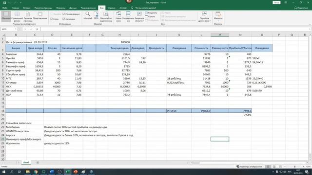Image resolution: width=312 pixels, height=175 pixels.
Task: Add a new sheet with plus button
Action: click(38, 162)
